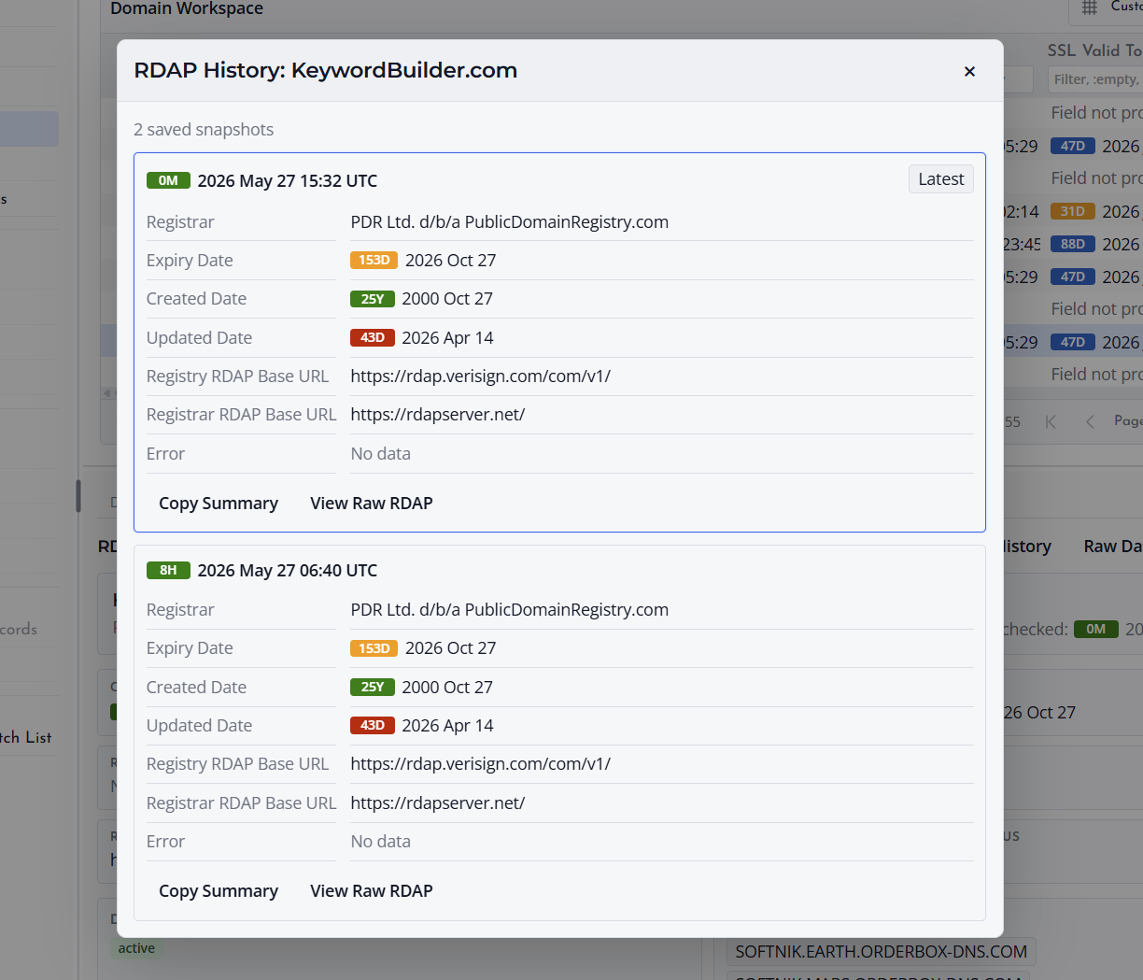Click 2026 Apr 14 updated date, 06:40 snapshot
The width and height of the screenshot is (1143, 980).
447,725
